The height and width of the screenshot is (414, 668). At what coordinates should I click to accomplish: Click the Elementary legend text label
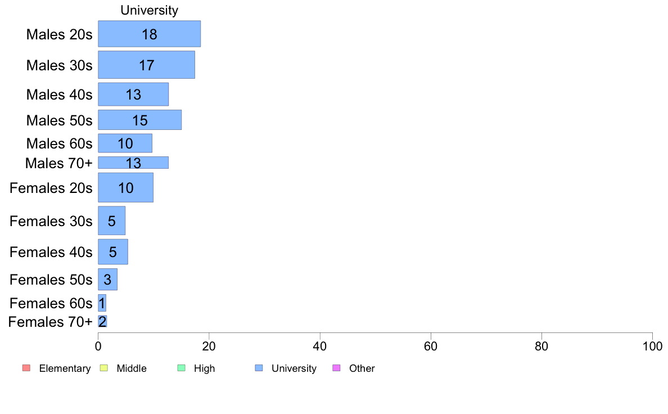coord(65,368)
